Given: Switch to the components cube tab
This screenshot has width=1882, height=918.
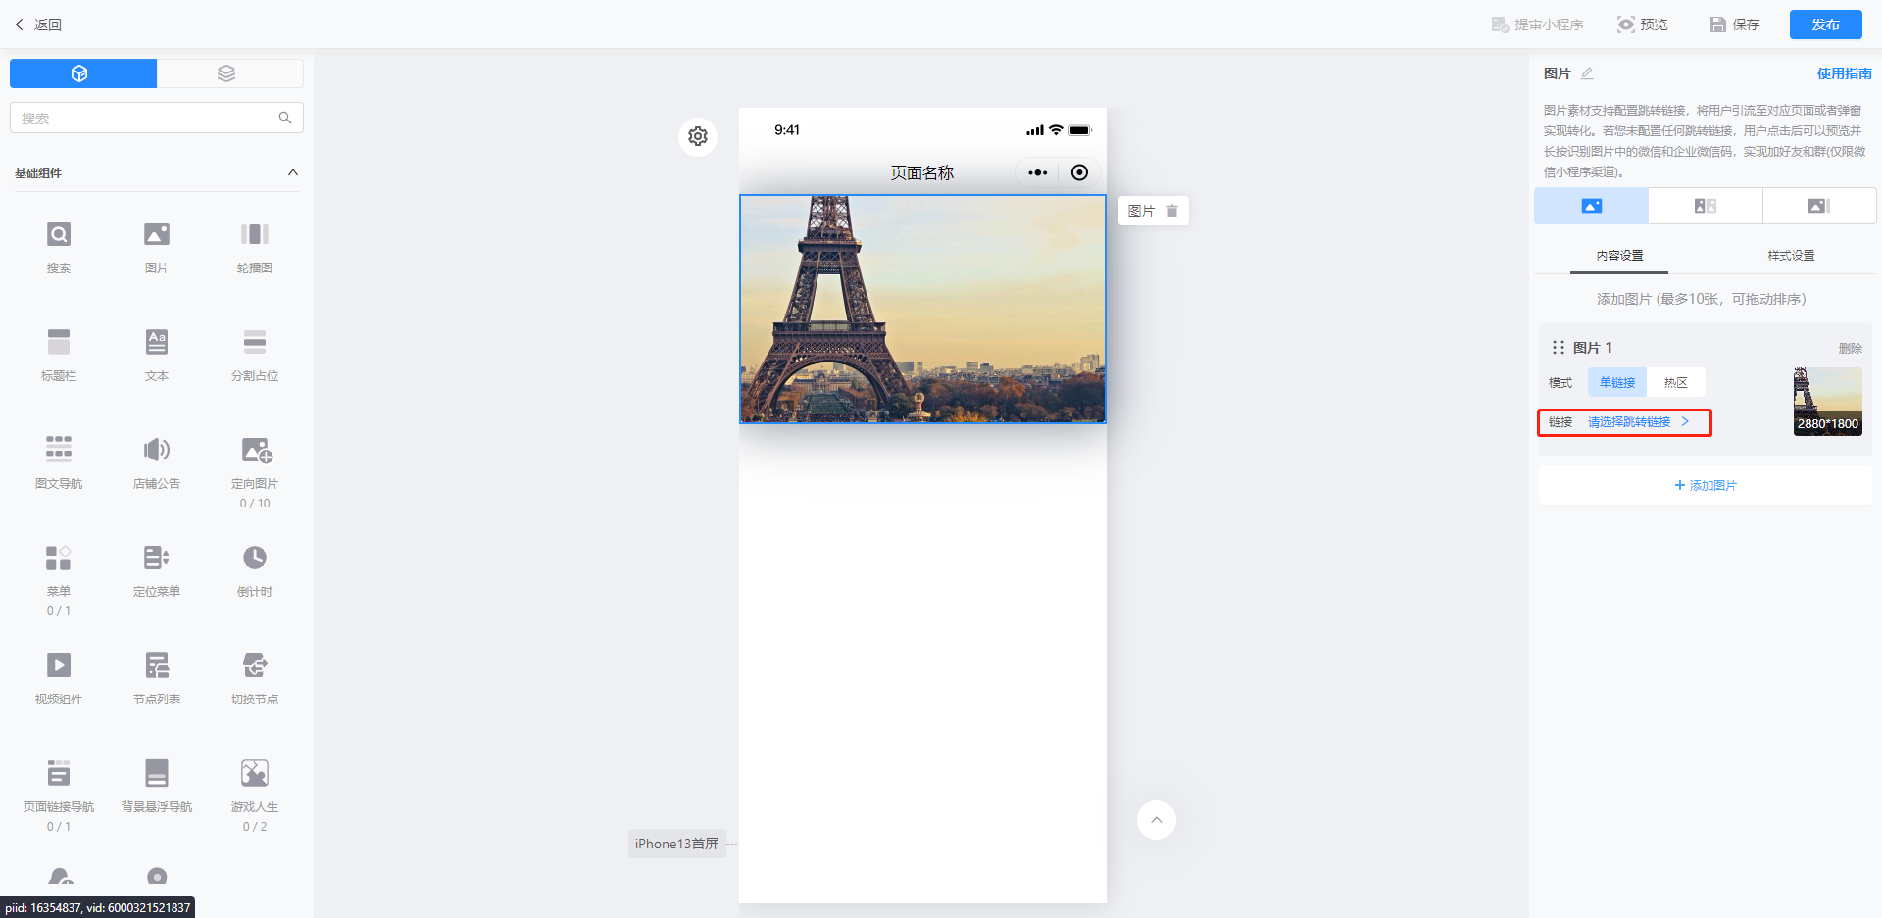Looking at the screenshot, I should point(83,73).
